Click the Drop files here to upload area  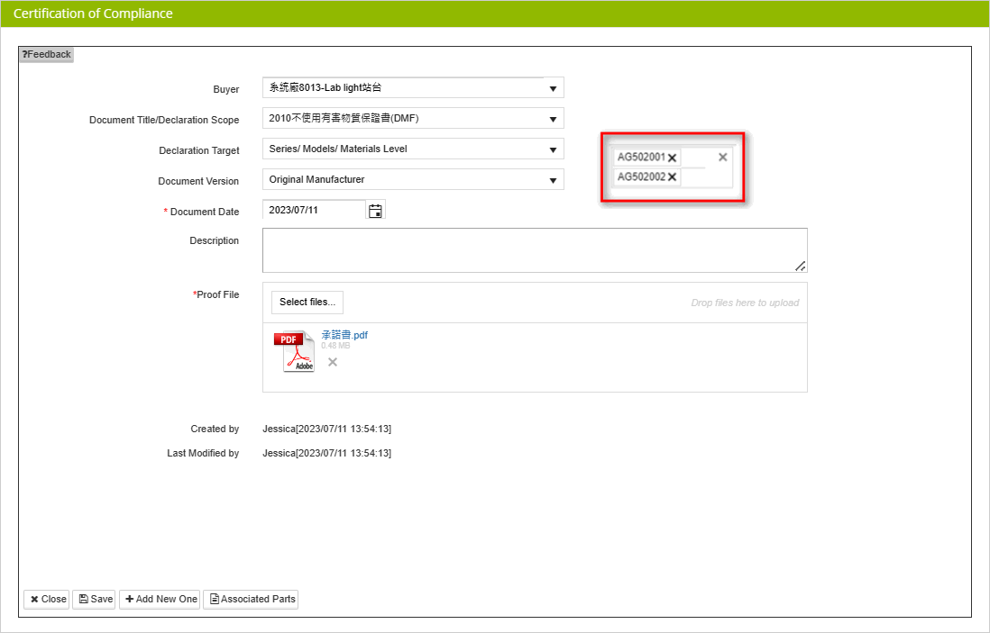click(745, 303)
